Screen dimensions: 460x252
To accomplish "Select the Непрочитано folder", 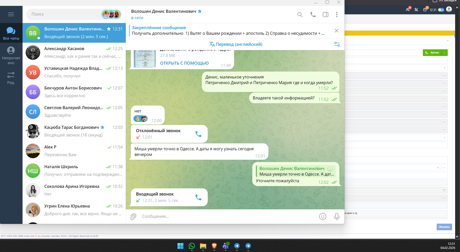I will coord(11,55).
